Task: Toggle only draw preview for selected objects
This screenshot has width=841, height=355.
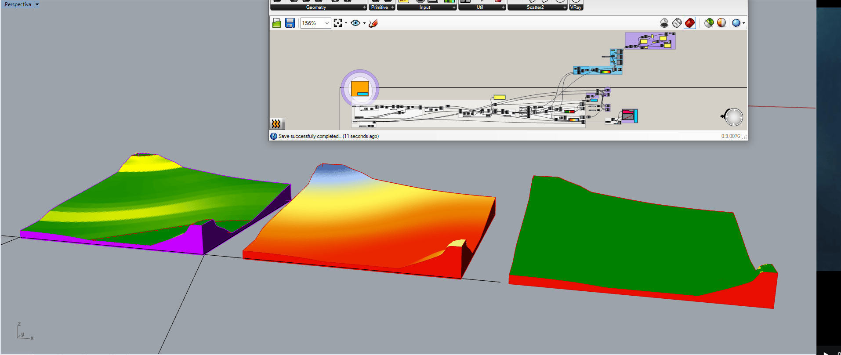Action: click(x=709, y=23)
